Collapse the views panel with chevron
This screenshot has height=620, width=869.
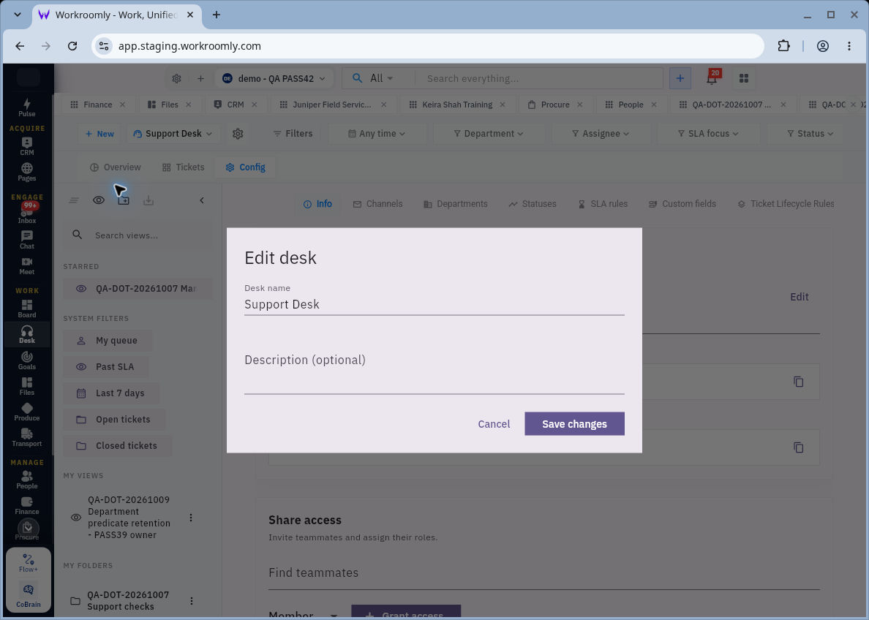[202, 200]
